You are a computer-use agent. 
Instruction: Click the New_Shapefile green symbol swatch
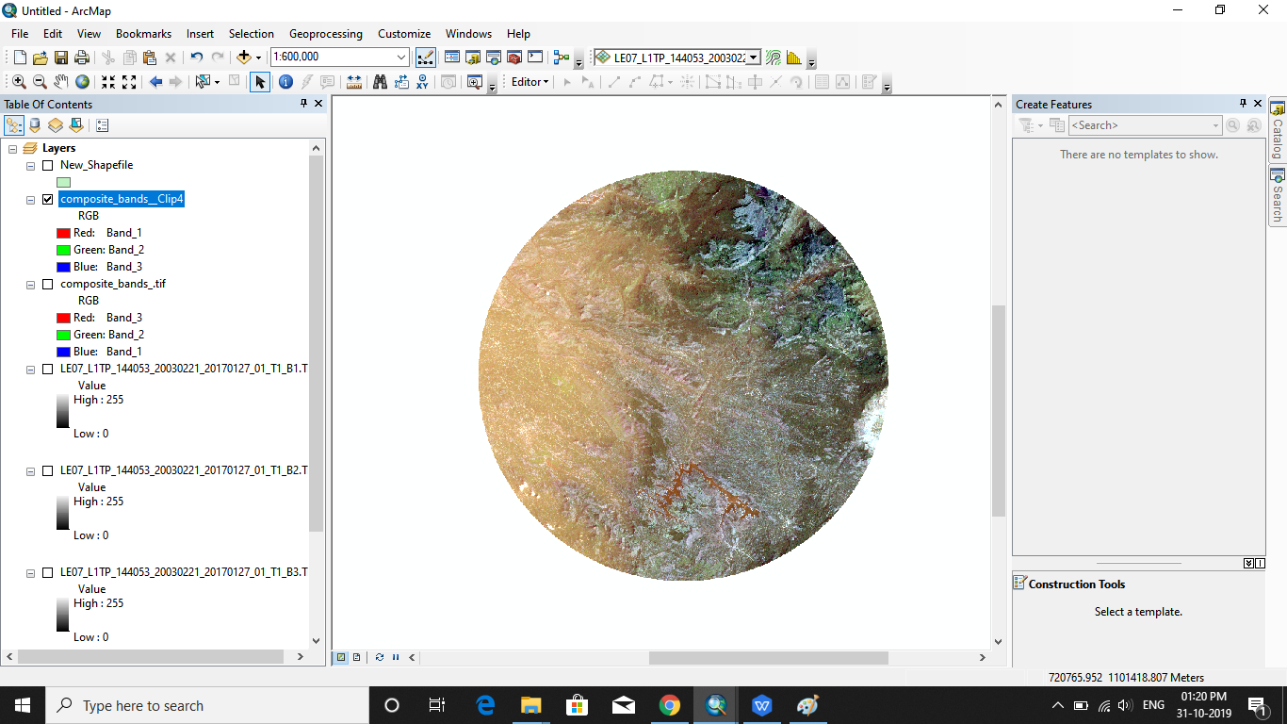tap(63, 182)
